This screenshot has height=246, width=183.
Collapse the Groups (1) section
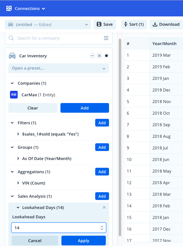tap(12, 147)
